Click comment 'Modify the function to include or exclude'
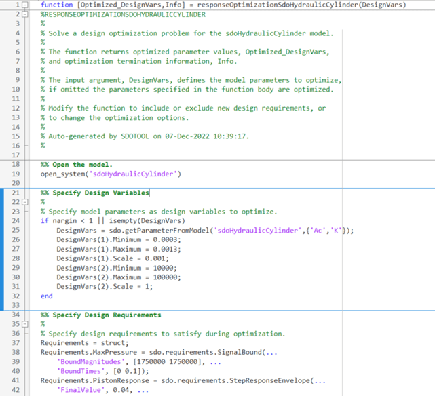 point(183,108)
